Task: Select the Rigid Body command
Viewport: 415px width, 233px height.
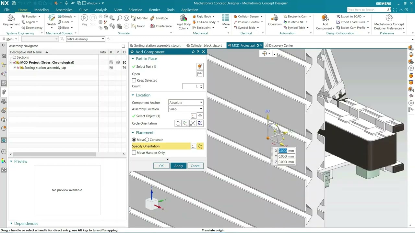Action: tap(201, 16)
